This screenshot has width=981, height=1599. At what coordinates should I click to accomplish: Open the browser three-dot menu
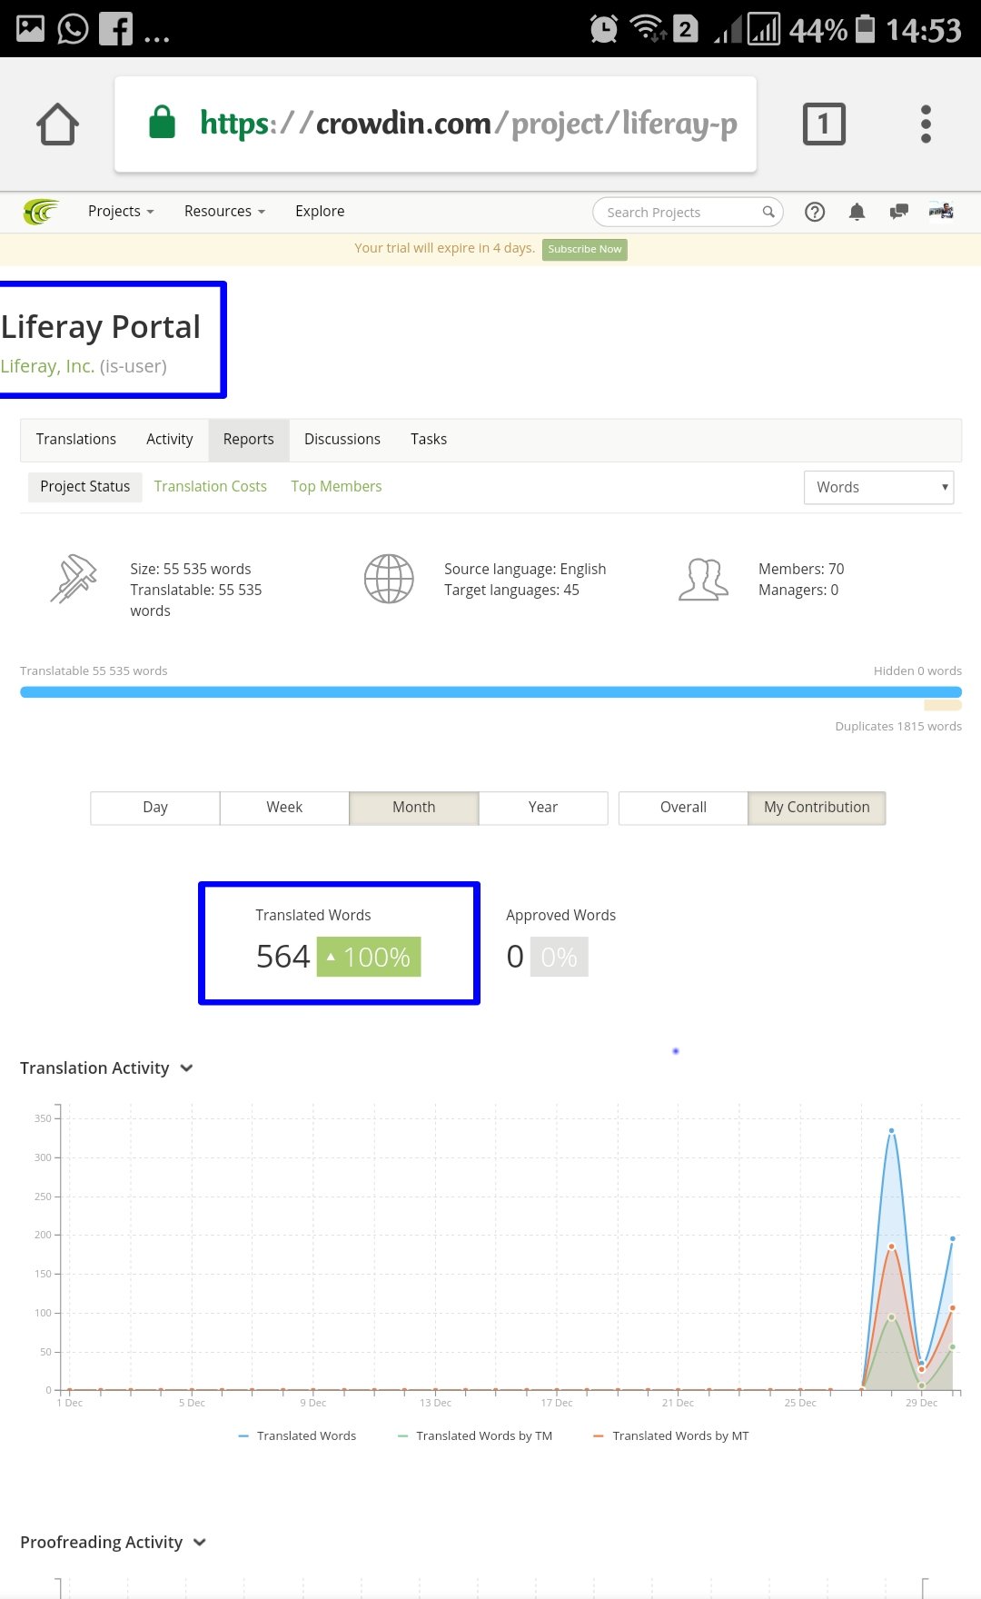pyautogui.click(x=926, y=124)
